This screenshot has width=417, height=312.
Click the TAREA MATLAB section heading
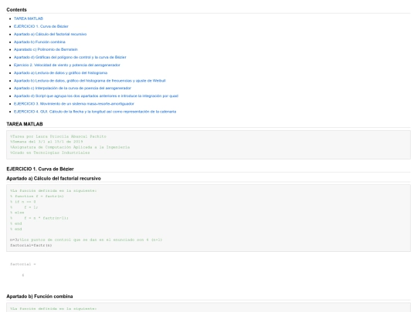pyautogui.click(x=25, y=124)
